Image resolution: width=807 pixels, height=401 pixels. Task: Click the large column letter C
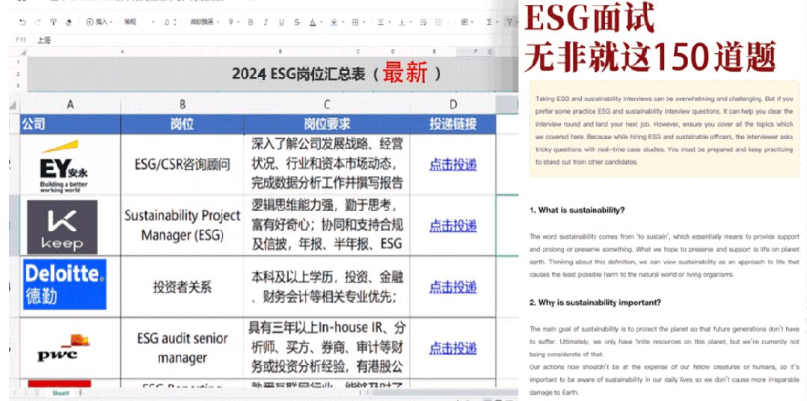327,105
